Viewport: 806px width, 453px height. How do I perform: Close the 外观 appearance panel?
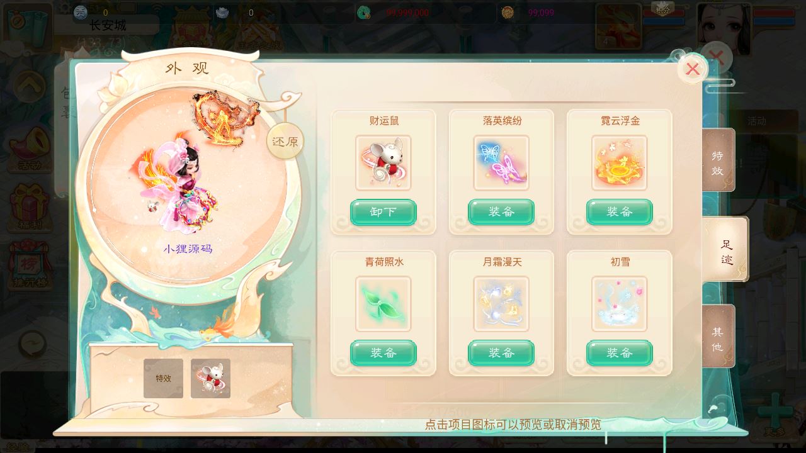(693, 69)
